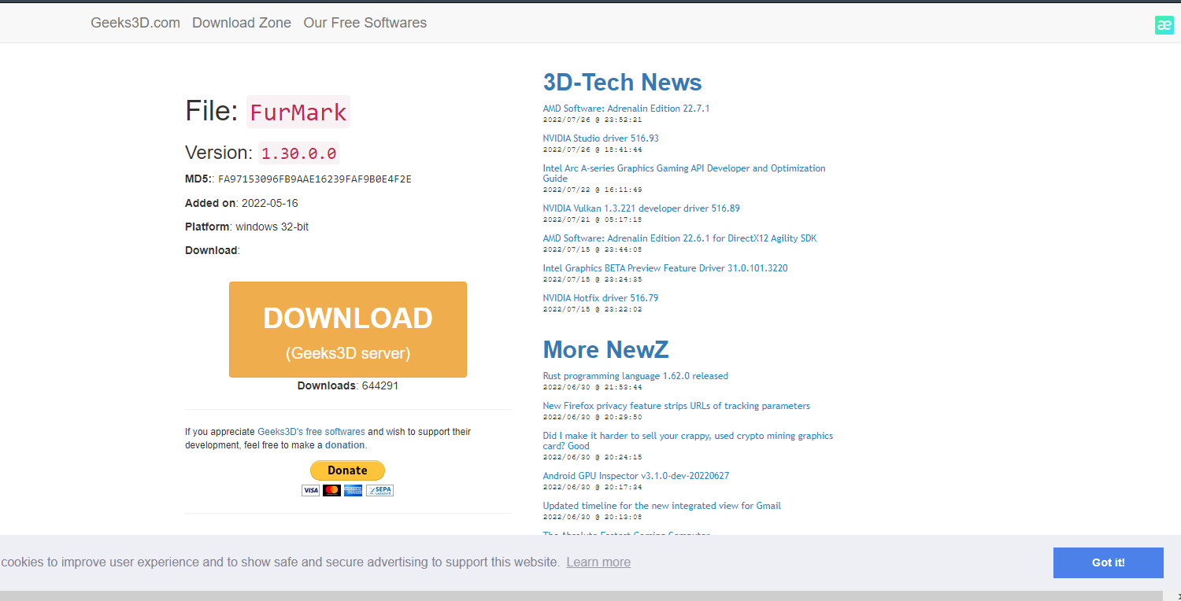The height and width of the screenshot is (601, 1181).
Task: Open the Learn more cookie link
Action: 598,562
